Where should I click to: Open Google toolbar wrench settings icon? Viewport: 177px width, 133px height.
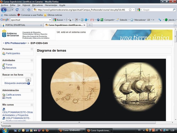click(x=160, y=20)
